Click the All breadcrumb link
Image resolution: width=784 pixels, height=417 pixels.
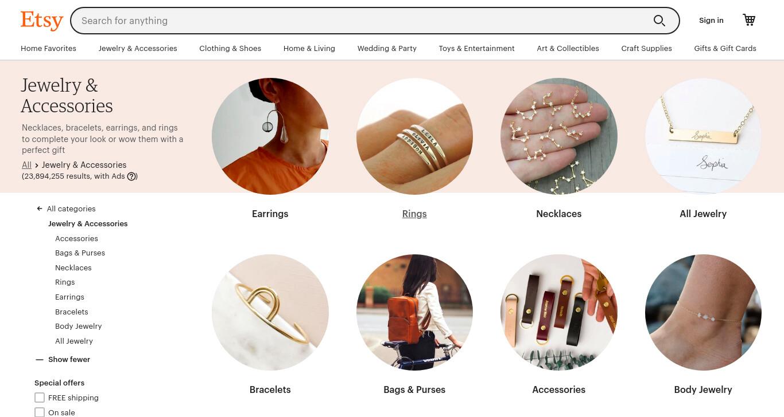(x=26, y=165)
